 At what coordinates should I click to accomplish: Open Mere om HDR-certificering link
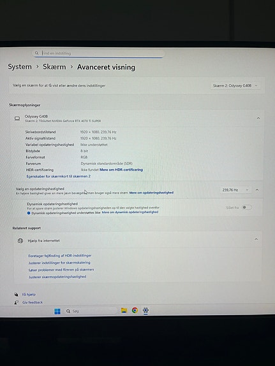coord(121,170)
